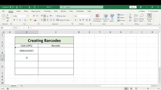Screen dimensions: 161x90
Task: Click the Share button
Action: [142, 11]
